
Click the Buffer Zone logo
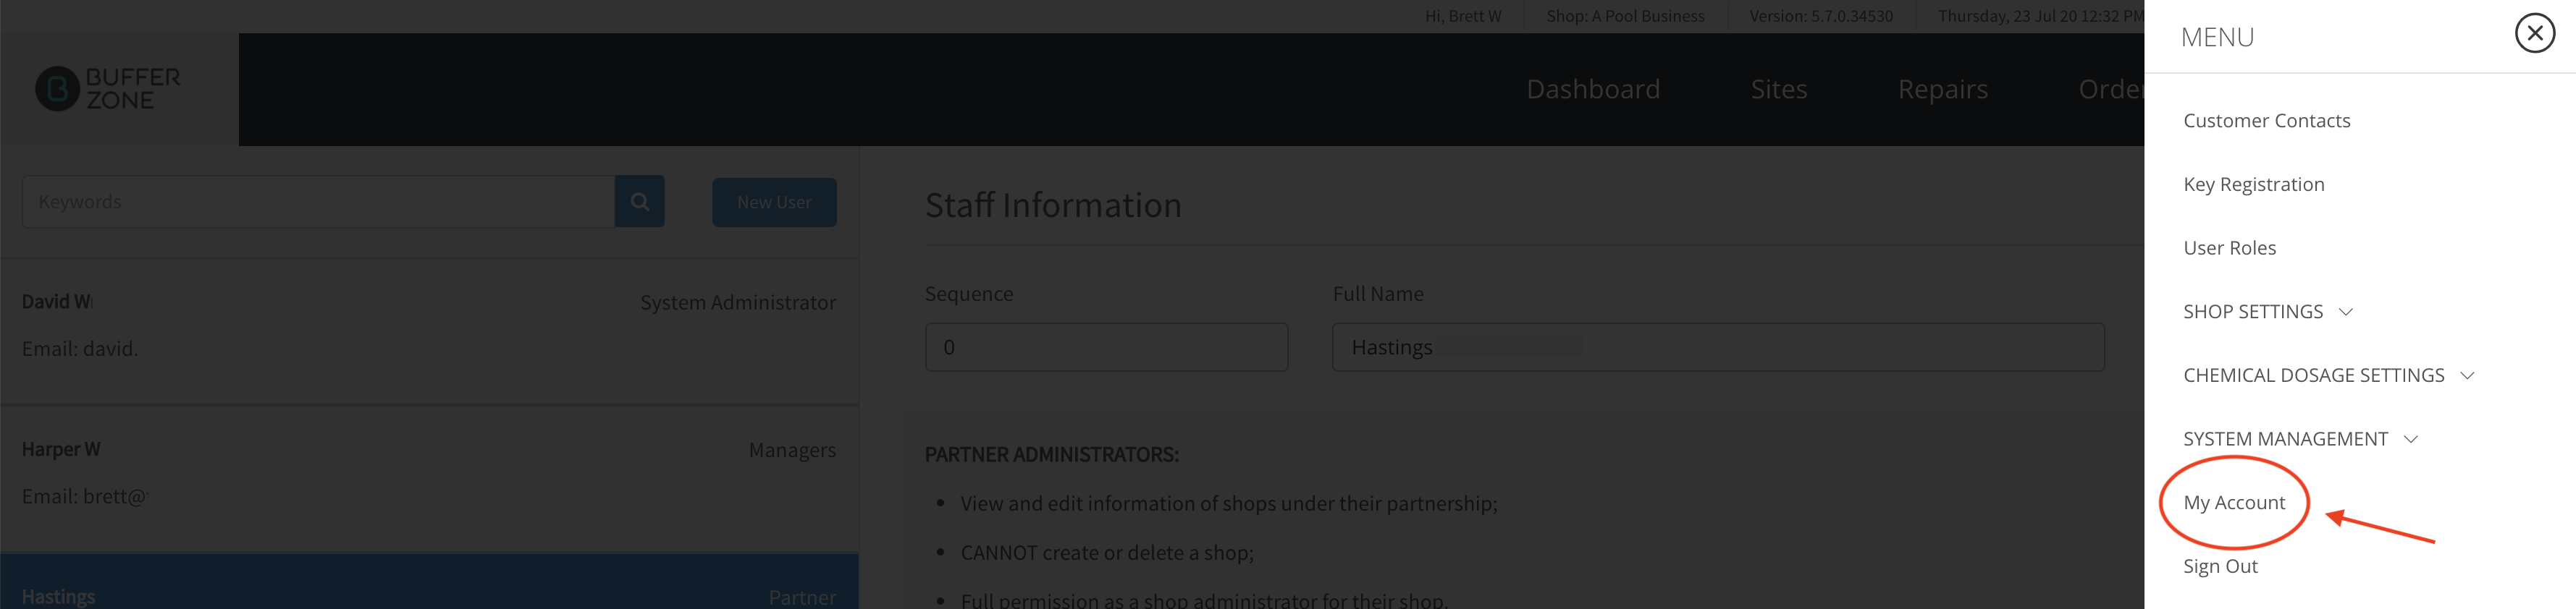click(x=108, y=89)
